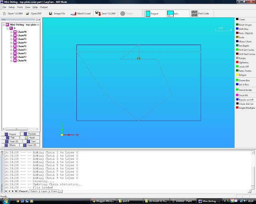256x204 pixels.
Task: Select Chain#6 in the tree
Action: (22, 61)
